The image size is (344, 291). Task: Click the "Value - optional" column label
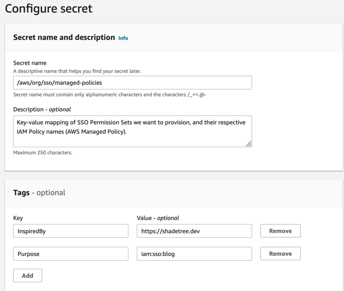coord(158,218)
